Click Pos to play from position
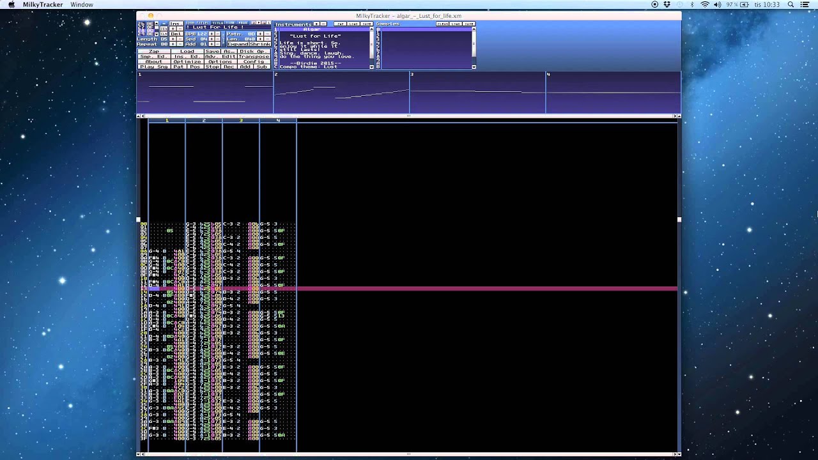This screenshot has width=818, height=460. (195, 66)
